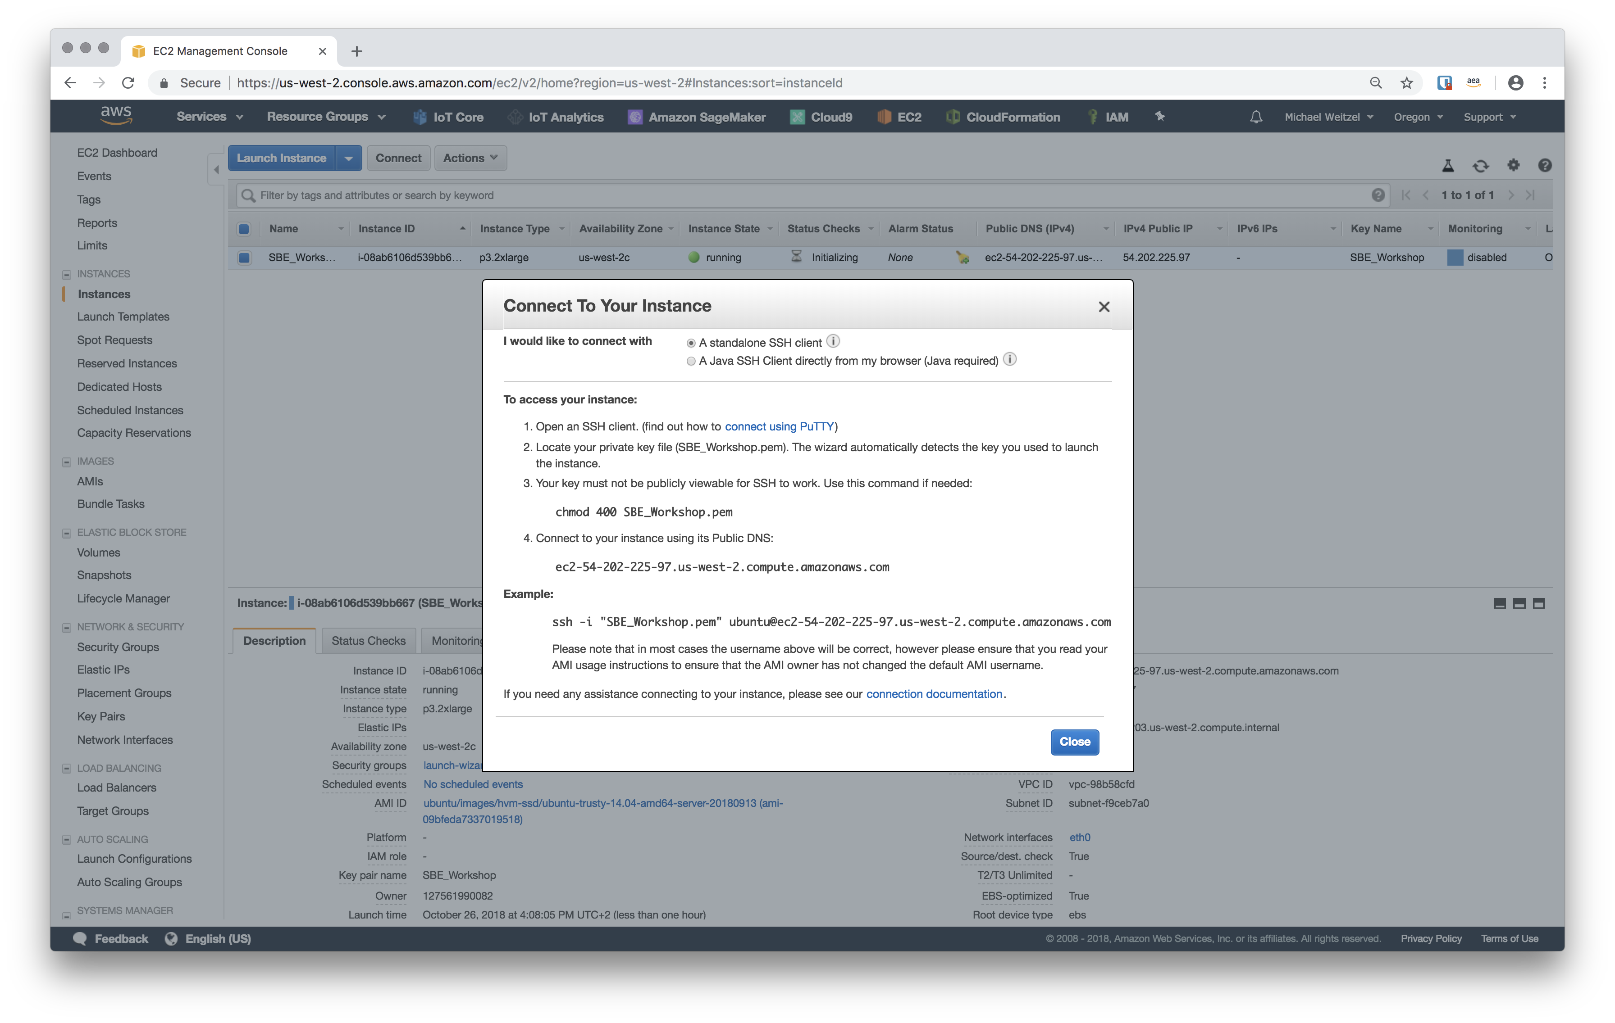
Task: Open Security Groups in sidebar
Action: pos(118,647)
